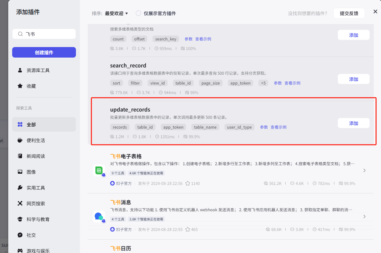Click 扣子官方 avatar under 飞书消息

pos(112,229)
